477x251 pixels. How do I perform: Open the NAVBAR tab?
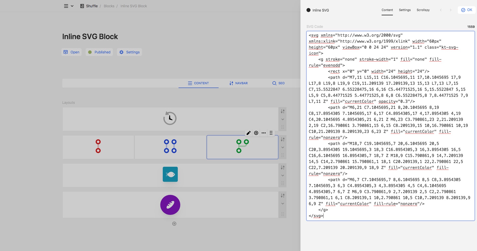coord(238,83)
